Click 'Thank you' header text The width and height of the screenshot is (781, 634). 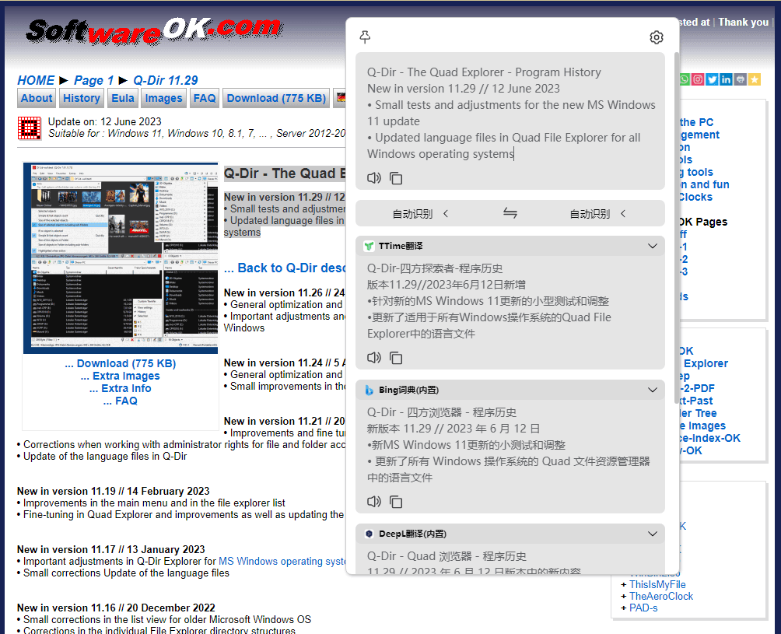click(x=743, y=22)
